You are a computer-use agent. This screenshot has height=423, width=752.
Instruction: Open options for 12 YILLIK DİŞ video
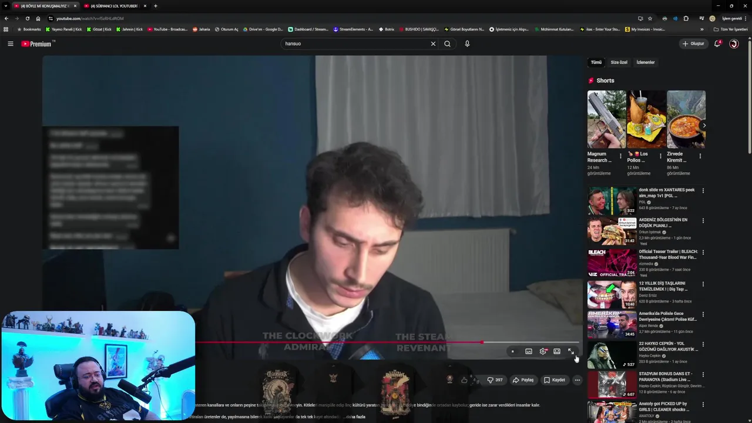coord(703,284)
